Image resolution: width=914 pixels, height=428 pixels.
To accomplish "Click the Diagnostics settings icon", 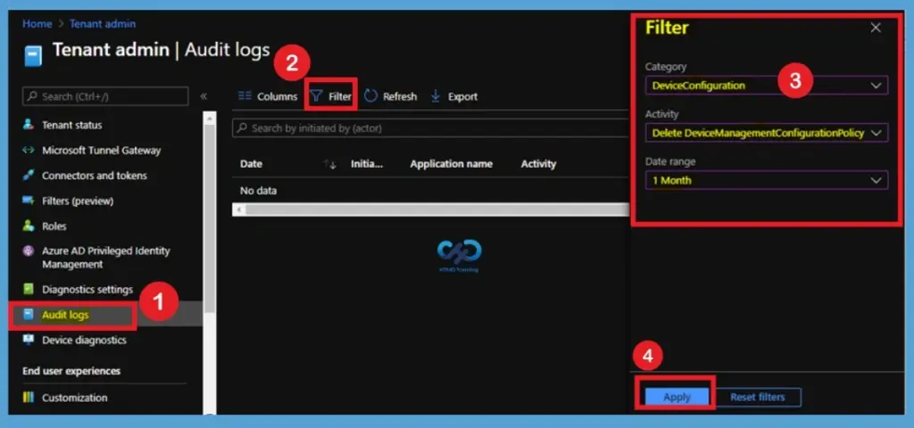I will (28, 289).
